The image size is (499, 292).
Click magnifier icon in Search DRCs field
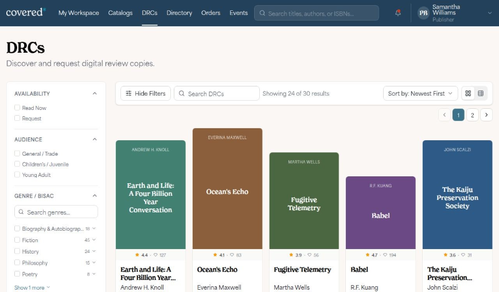(182, 93)
